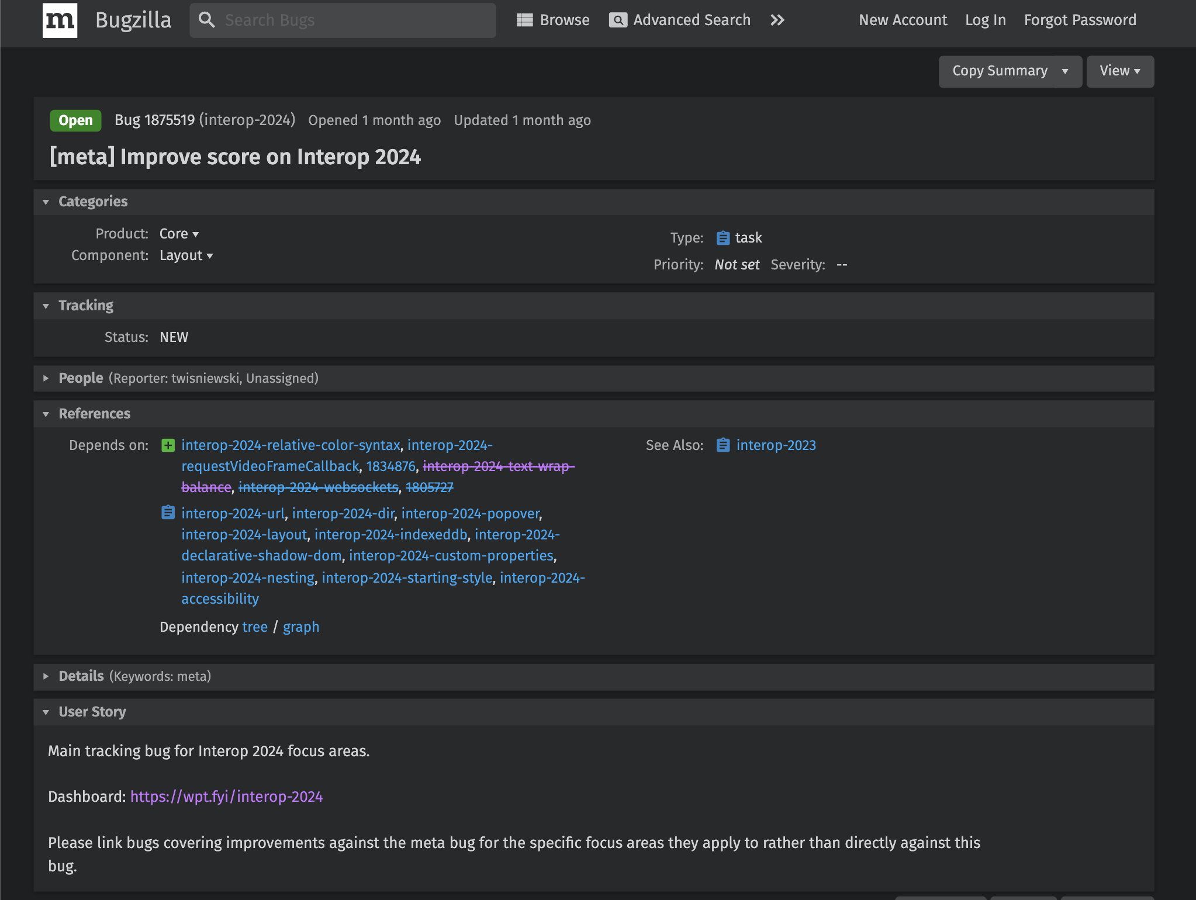Click the search magnifier icon

(206, 20)
